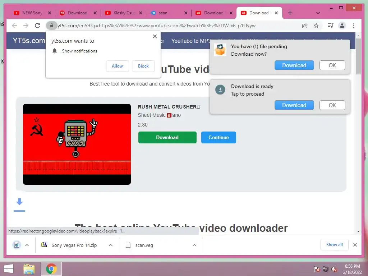
Task: Close the NEW Sony tab
Action: (x=50, y=13)
